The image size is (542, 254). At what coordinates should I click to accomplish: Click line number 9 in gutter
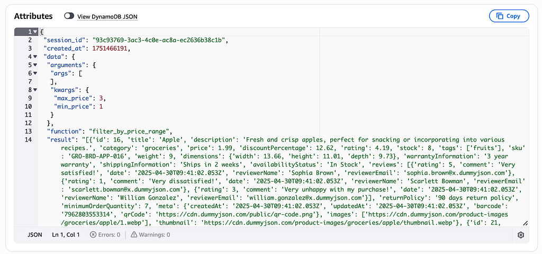pyautogui.click(x=30, y=98)
